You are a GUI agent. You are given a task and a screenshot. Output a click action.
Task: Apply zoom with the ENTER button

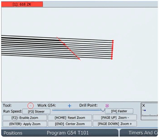pyautogui.click(x=25, y=124)
